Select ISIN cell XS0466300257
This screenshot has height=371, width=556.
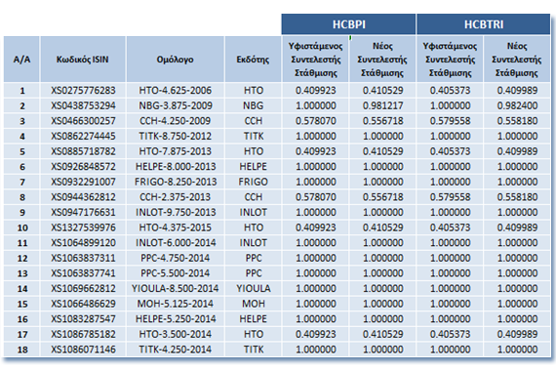coord(83,121)
